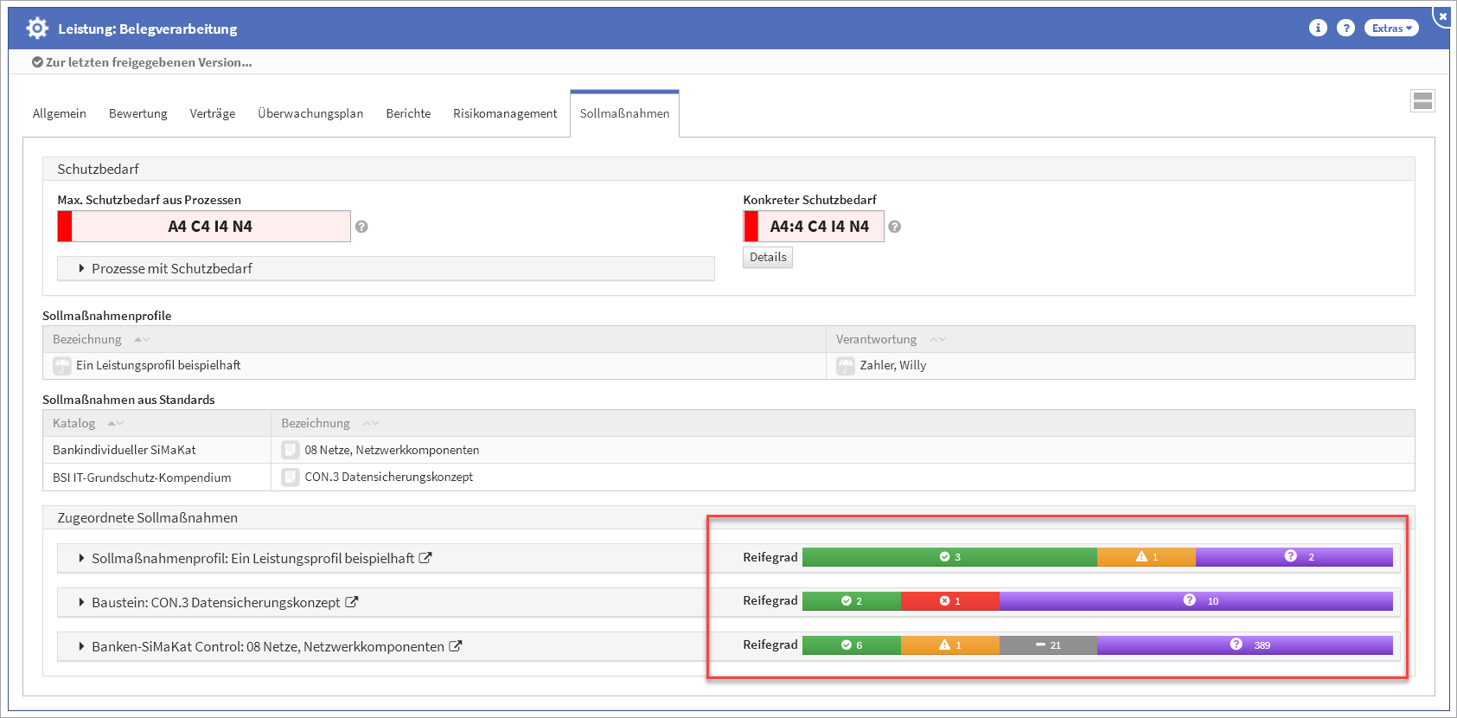Switch to the Risikomanagement tab
Viewport: 1457px width, 718px height.
coord(505,113)
